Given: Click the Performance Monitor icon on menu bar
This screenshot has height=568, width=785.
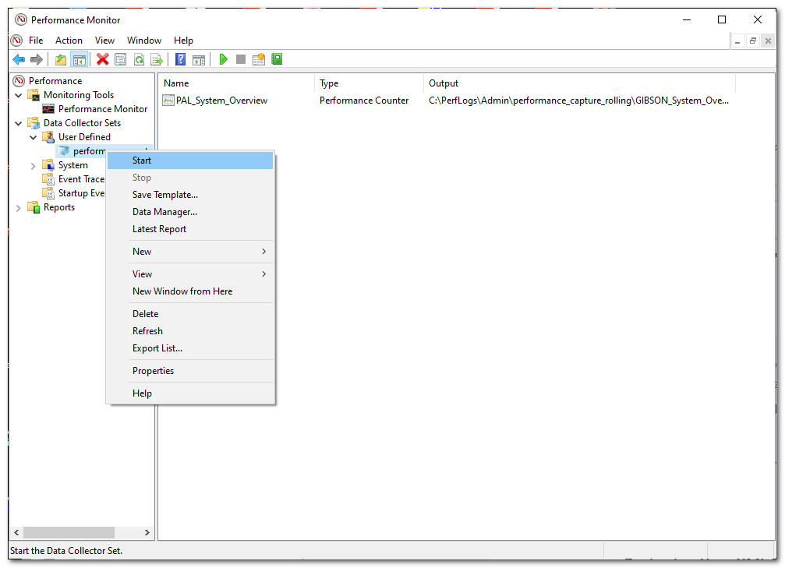Looking at the screenshot, I should [16, 40].
